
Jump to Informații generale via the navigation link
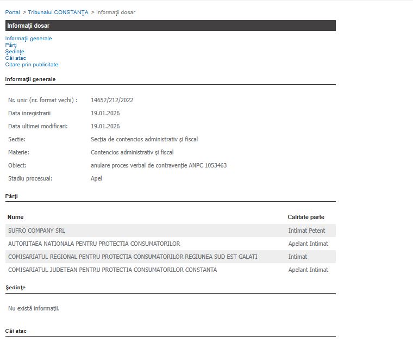[28, 39]
